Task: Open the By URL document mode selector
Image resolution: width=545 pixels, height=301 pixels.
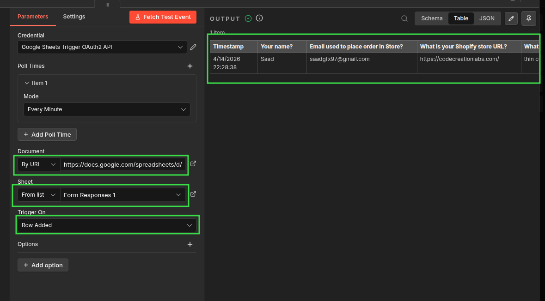Action: (39, 164)
